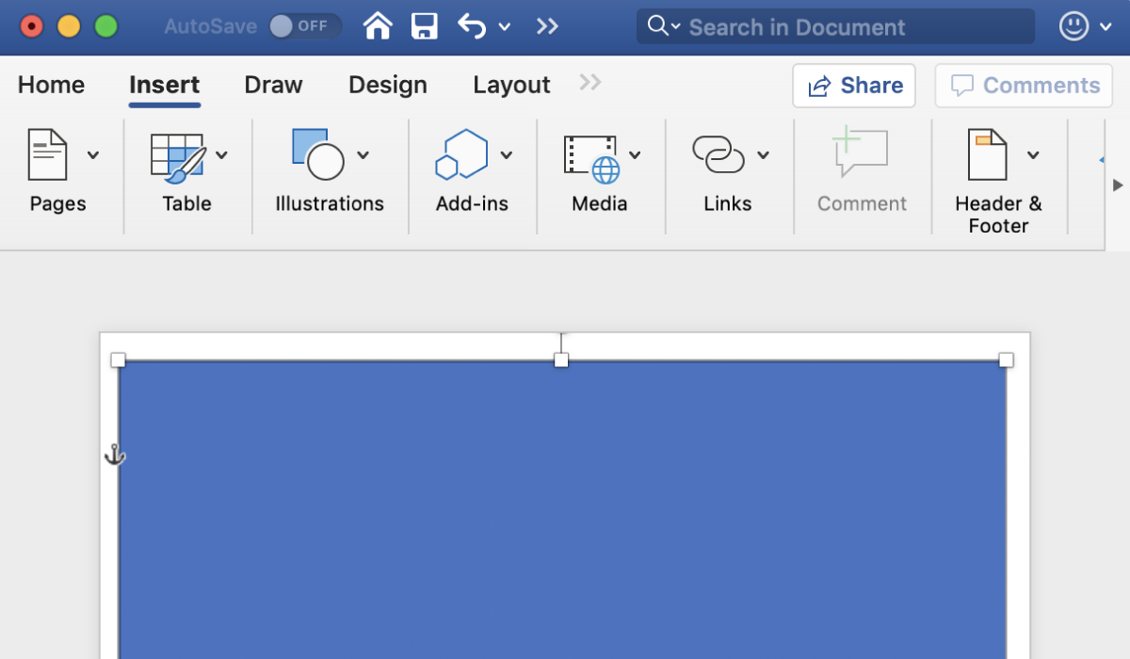Click the Links chain icon
Image resolution: width=1130 pixels, height=659 pixels.
(718, 155)
